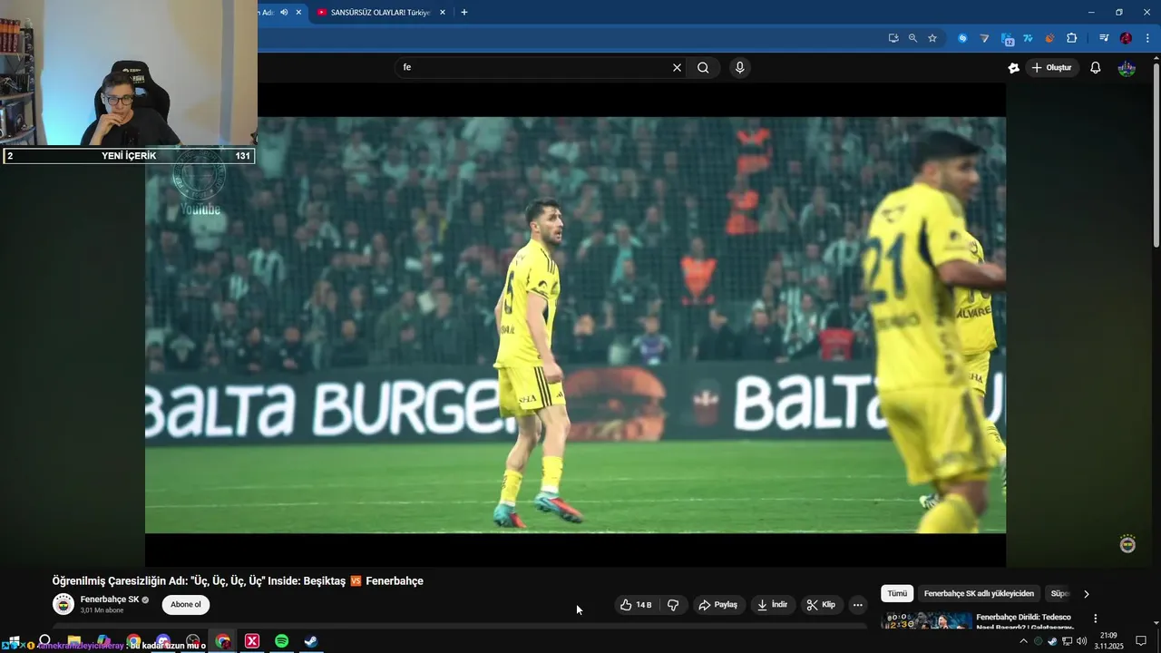Viewport: 1161px width, 653px height.
Task: Open the Windows notification center icon
Action: (x=1141, y=641)
